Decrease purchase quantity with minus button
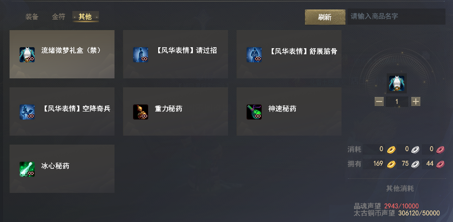 click(379, 101)
